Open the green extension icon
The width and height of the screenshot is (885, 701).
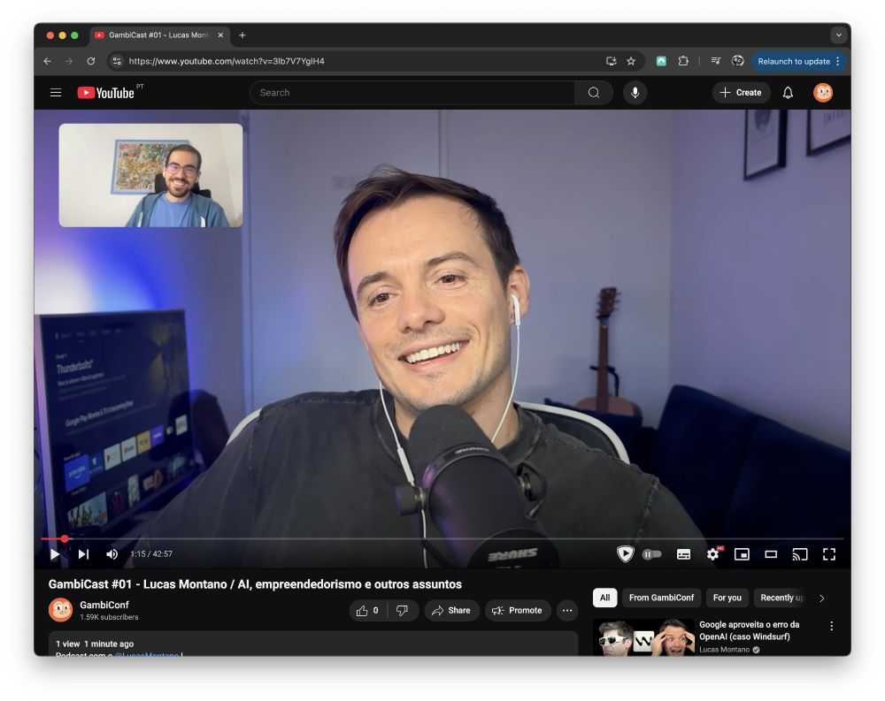[x=661, y=61]
